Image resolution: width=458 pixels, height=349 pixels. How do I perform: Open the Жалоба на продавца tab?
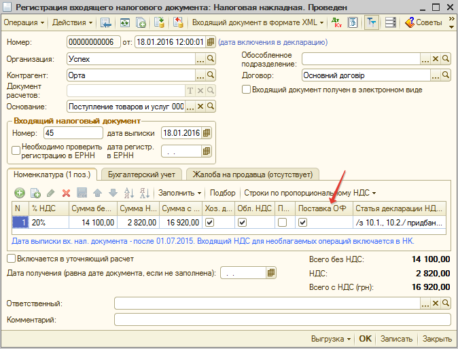[253, 174]
